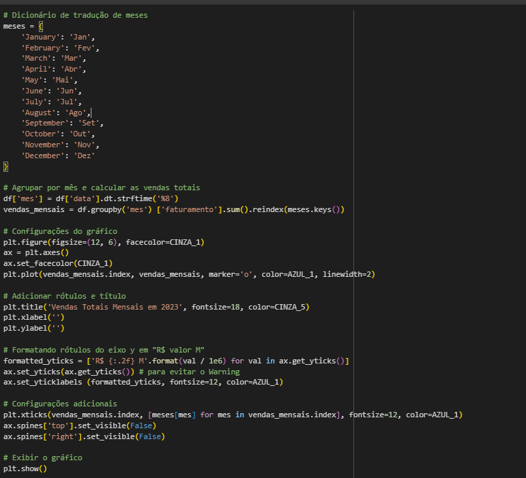
Task: Click the entry 'November': 'Nov'
Action: (x=61, y=145)
